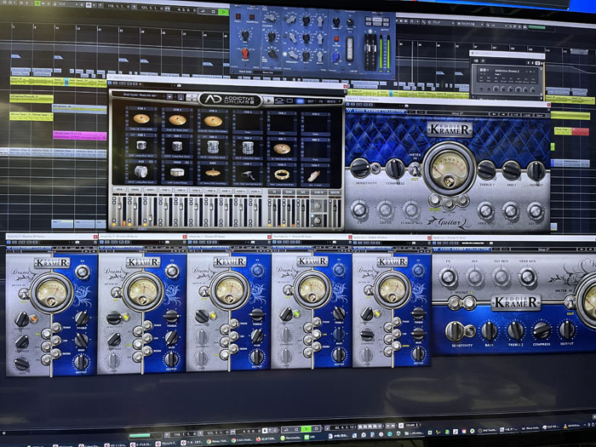Click the save icon beside Addictive Drums preset
596x447 pixels.
click(x=181, y=97)
